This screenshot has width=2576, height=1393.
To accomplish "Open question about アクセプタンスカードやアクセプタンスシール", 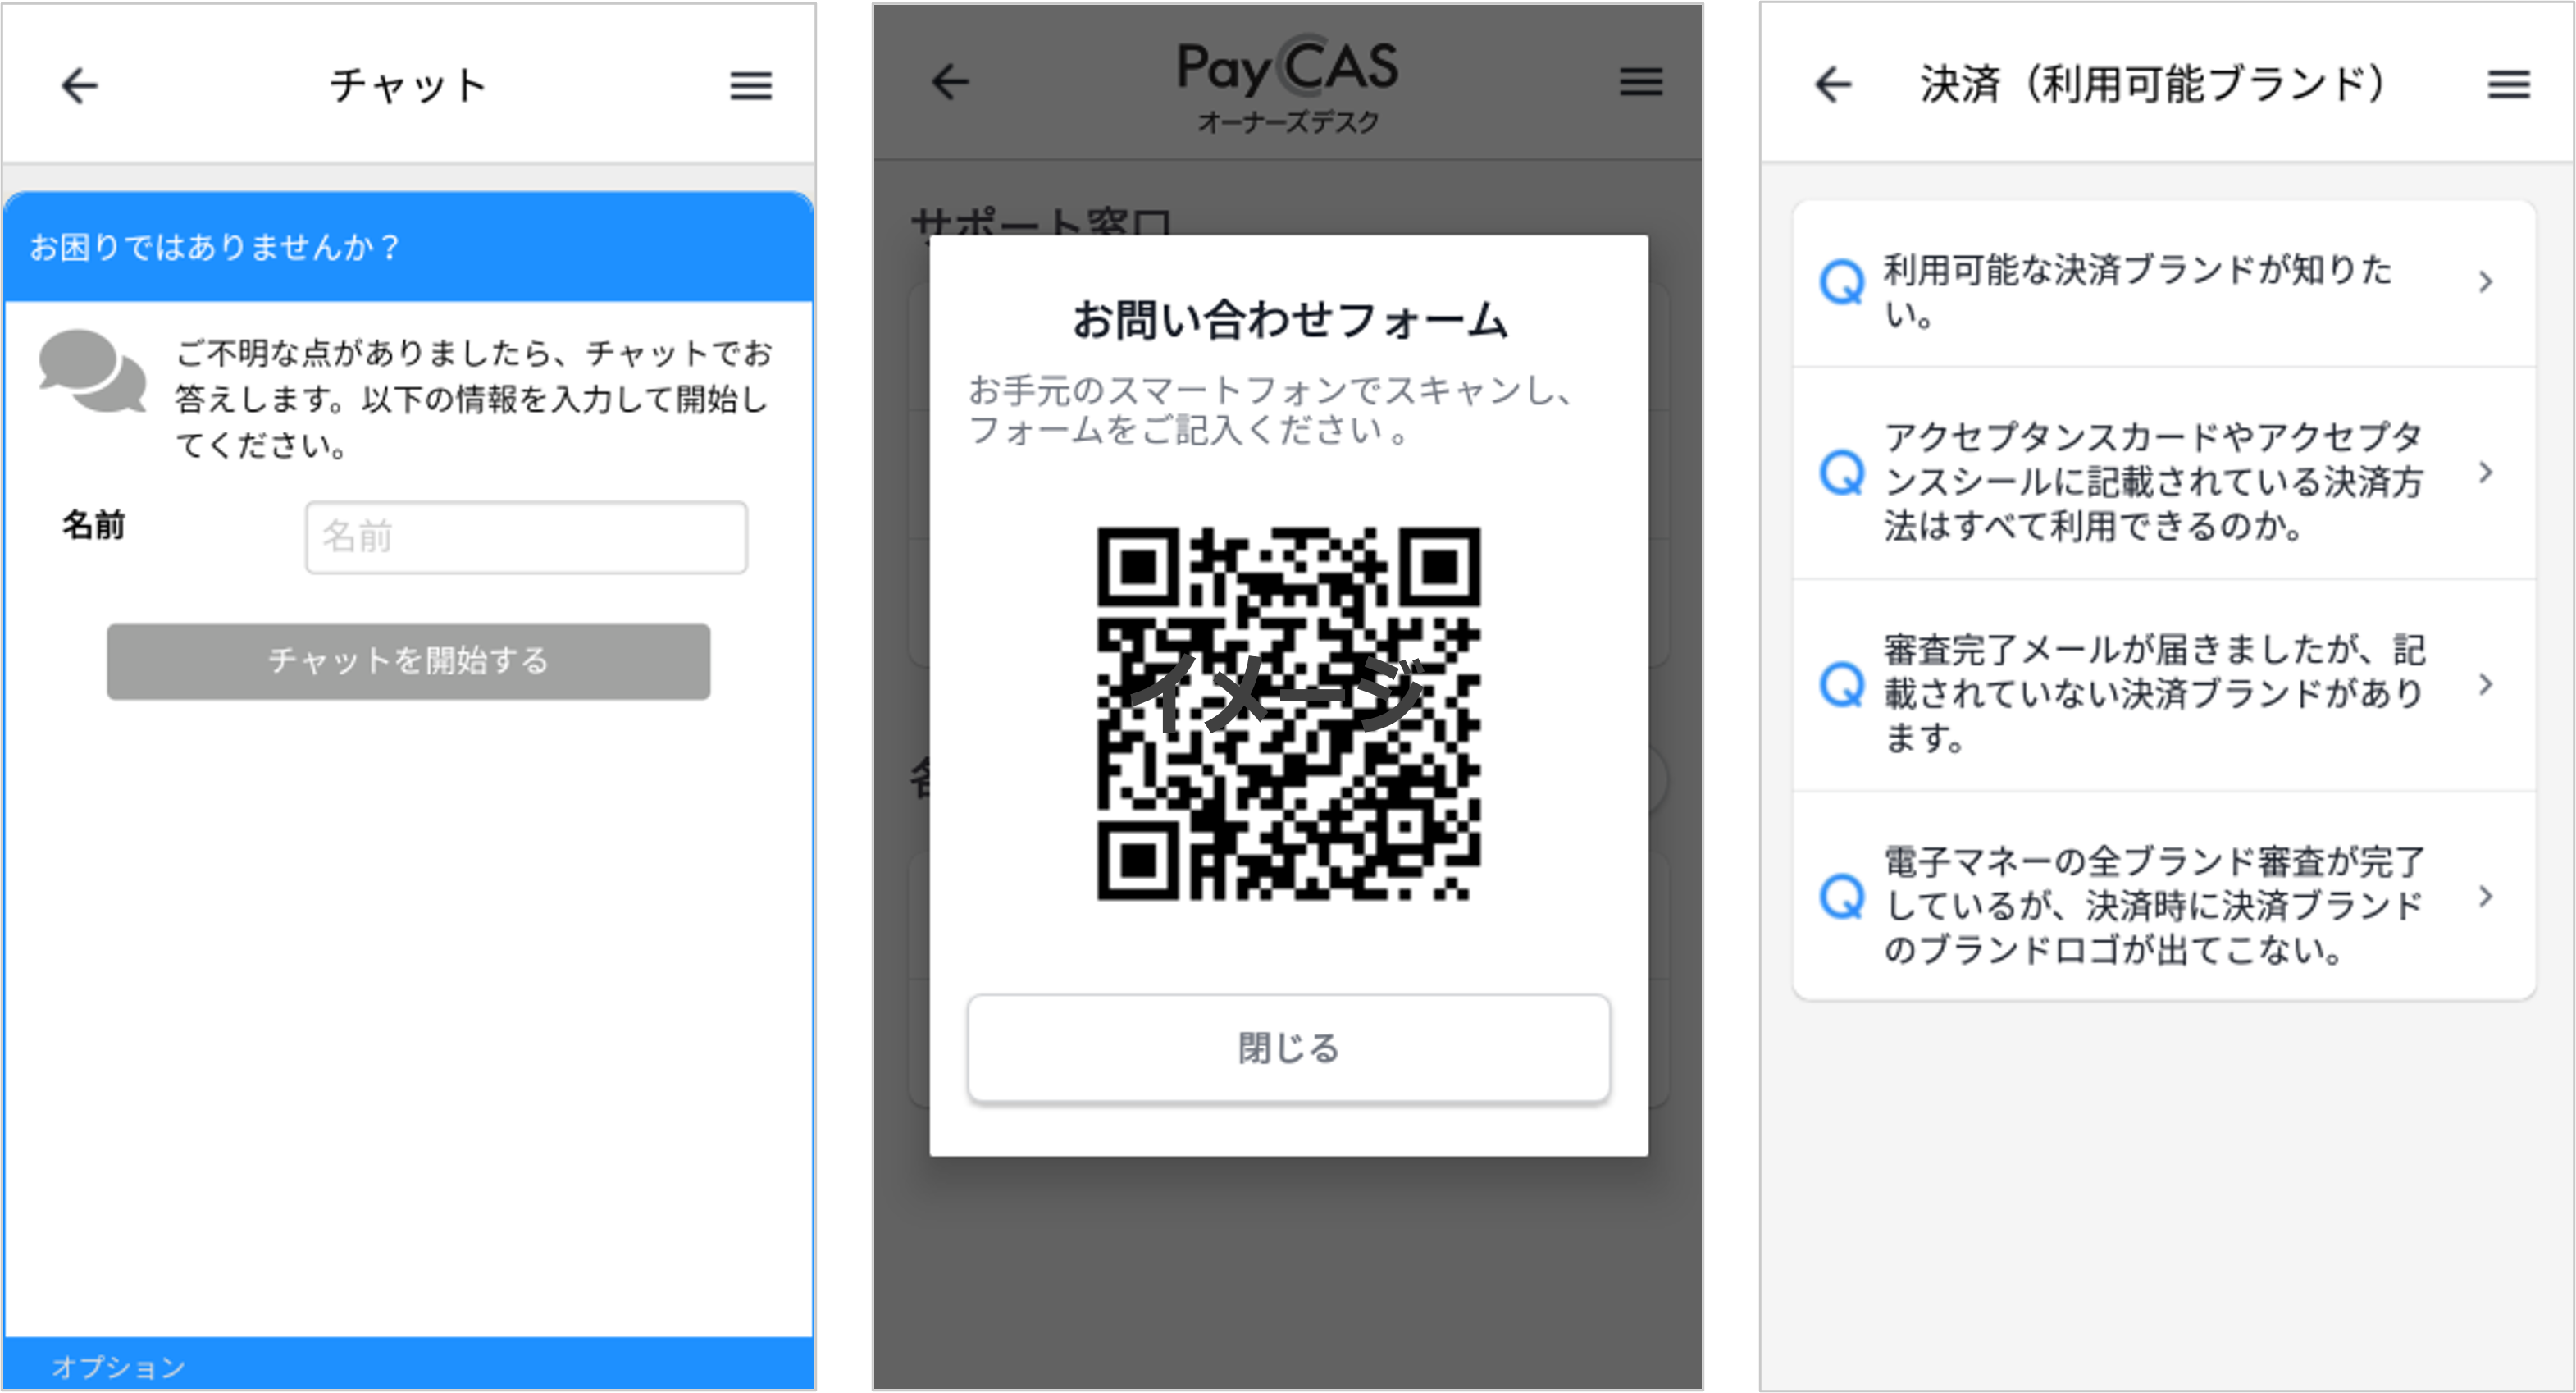I will 2164,473.
